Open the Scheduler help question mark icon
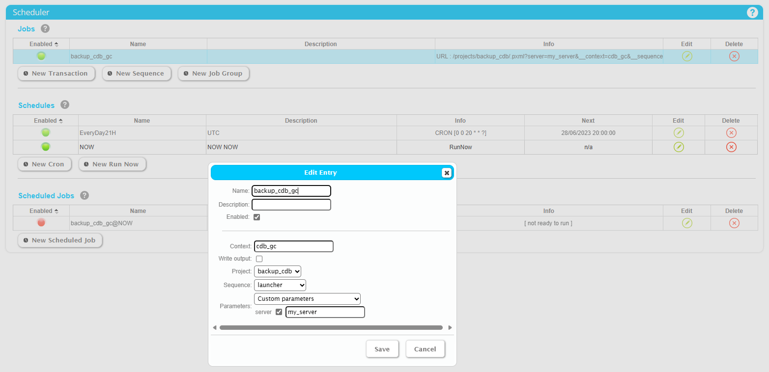 752,13
